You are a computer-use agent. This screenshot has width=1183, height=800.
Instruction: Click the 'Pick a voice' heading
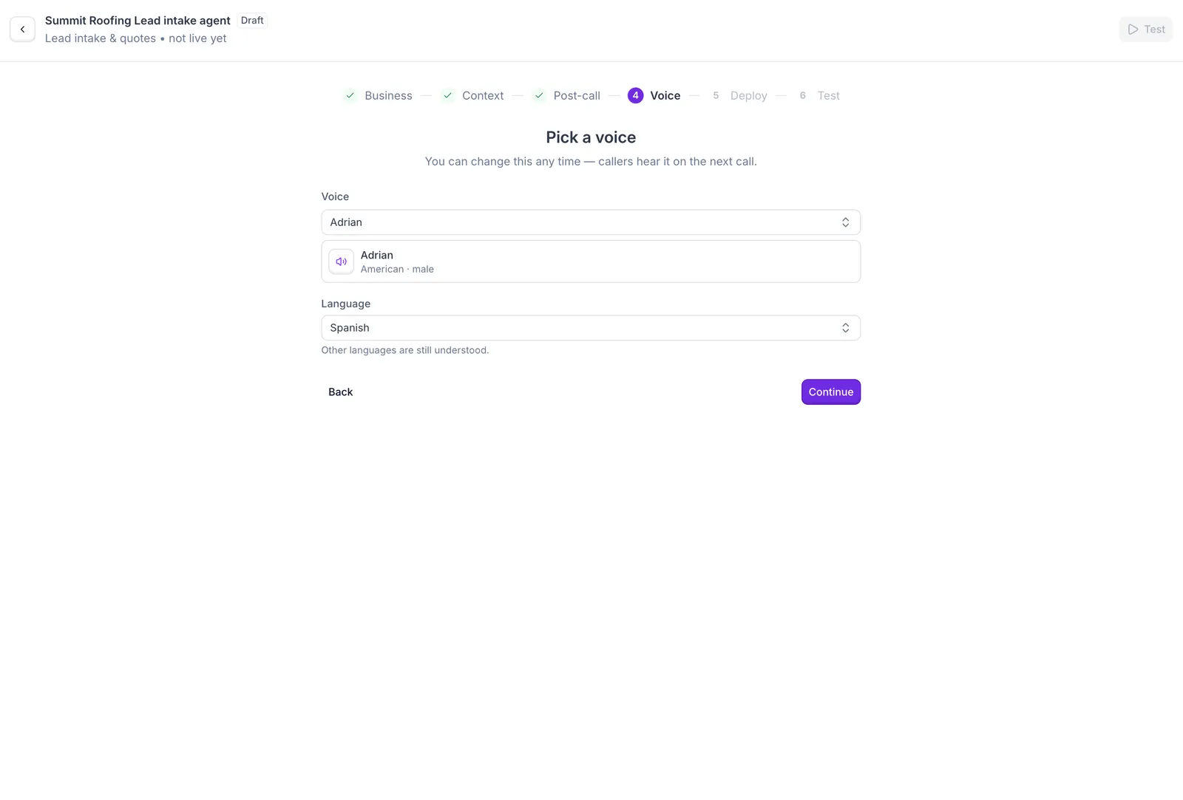[591, 137]
